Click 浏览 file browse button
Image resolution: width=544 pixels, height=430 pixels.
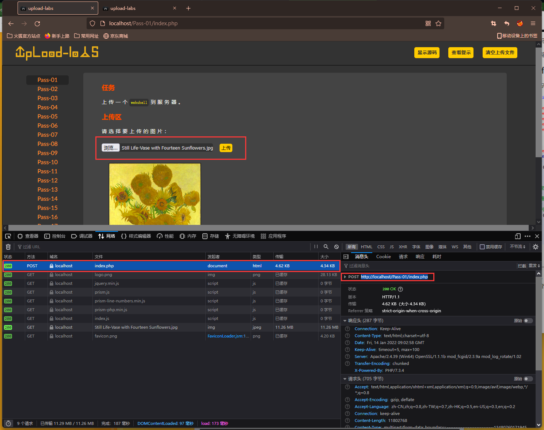[x=111, y=148]
